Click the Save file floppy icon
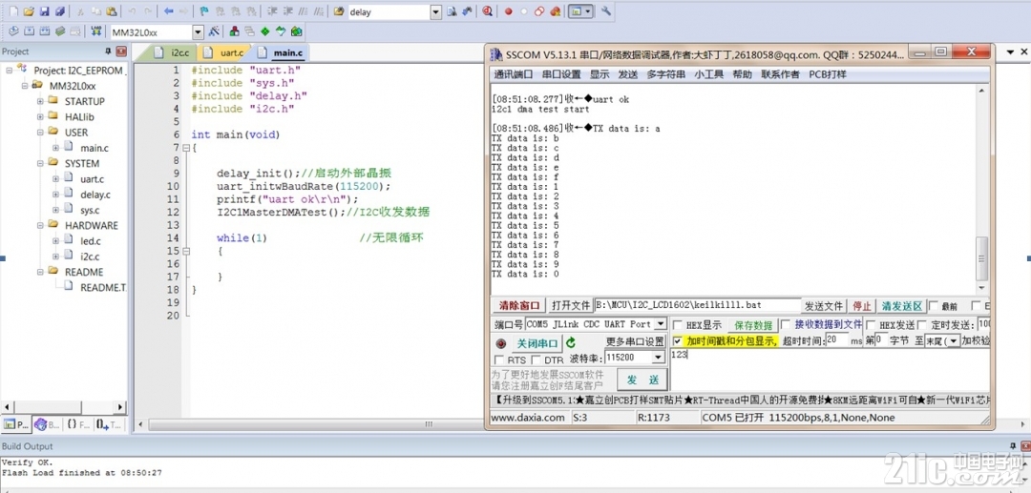The image size is (1031, 493). [44, 11]
